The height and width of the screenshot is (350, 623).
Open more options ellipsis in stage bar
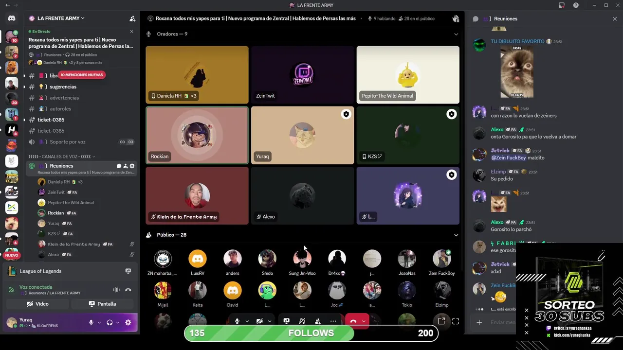pyautogui.click(x=333, y=321)
